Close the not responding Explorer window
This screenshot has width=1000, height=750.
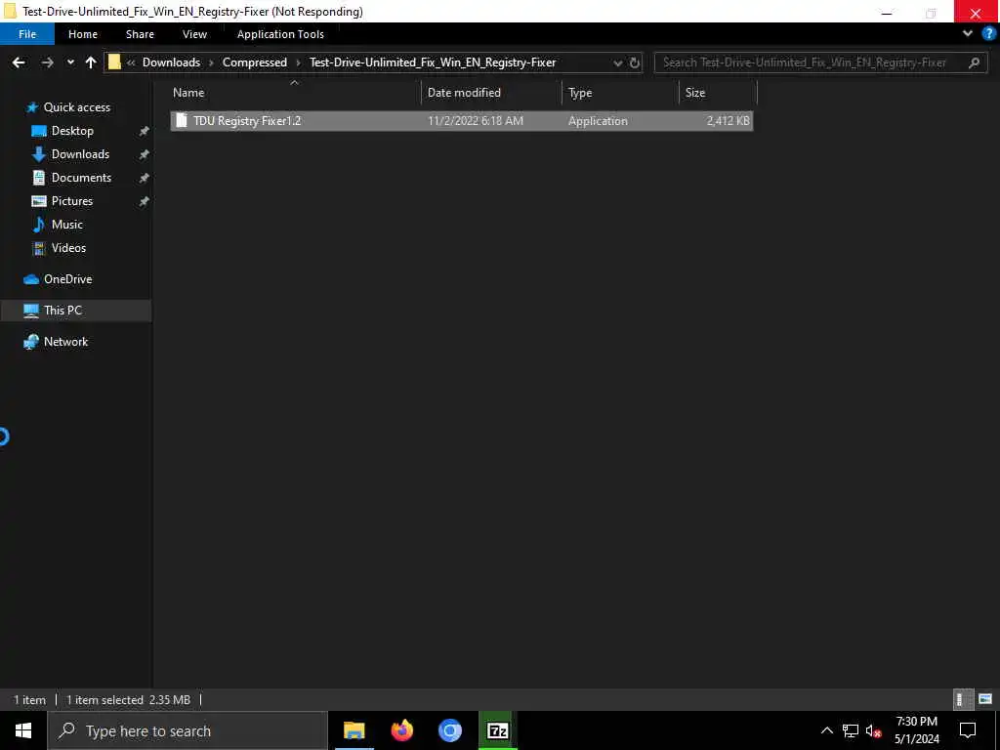coord(976,12)
